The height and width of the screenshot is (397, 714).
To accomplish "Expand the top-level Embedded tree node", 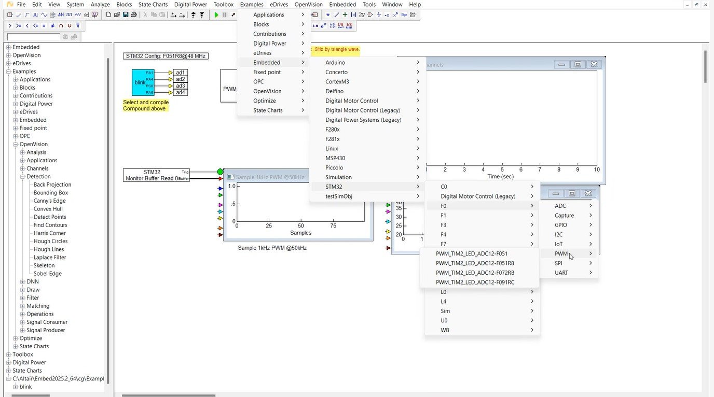I will [8, 47].
